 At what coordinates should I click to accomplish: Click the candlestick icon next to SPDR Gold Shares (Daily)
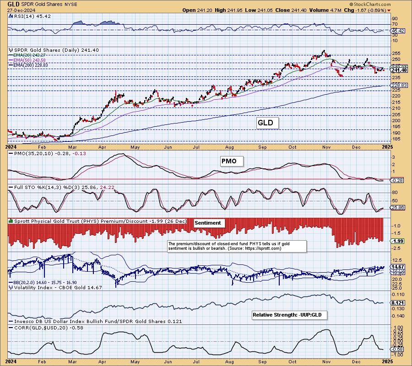point(11,50)
